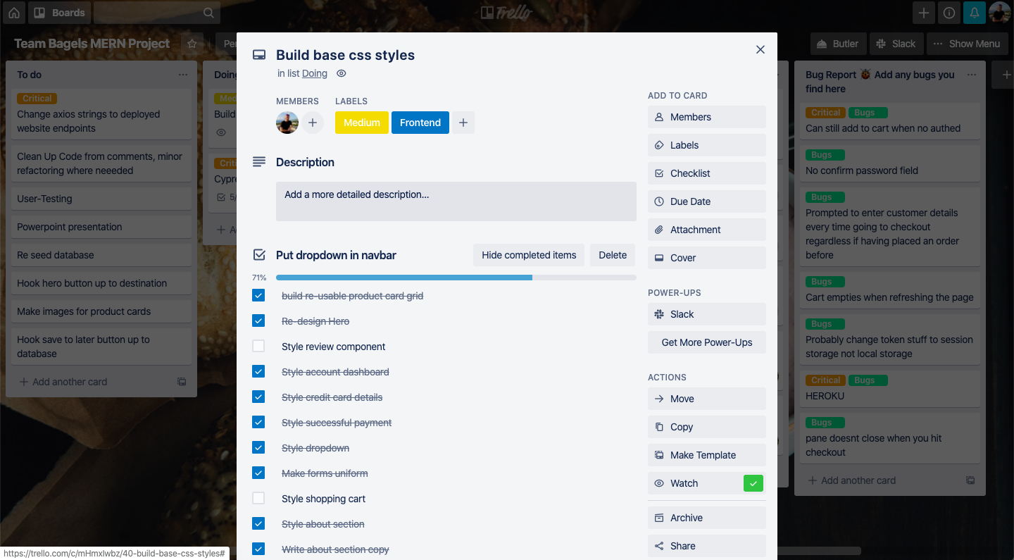
Task: Open the information icon in header
Action: pyautogui.click(x=949, y=13)
